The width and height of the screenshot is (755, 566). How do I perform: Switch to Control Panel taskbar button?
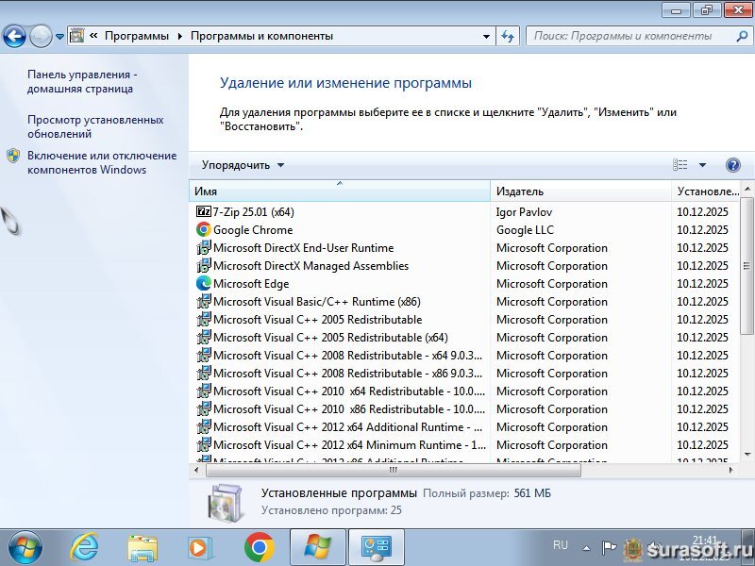pyautogui.click(x=376, y=548)
